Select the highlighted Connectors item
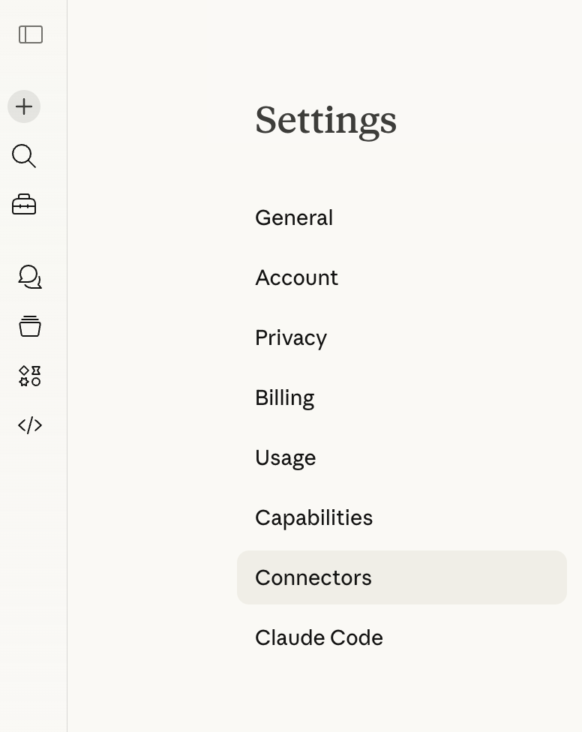582x732 pixels. click(x=402, y=577)
